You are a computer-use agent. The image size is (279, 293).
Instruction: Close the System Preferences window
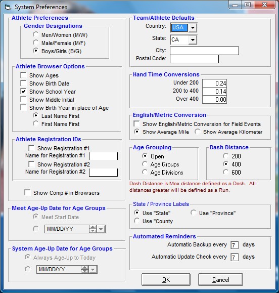pyautogui.click(x=264, y=5)
